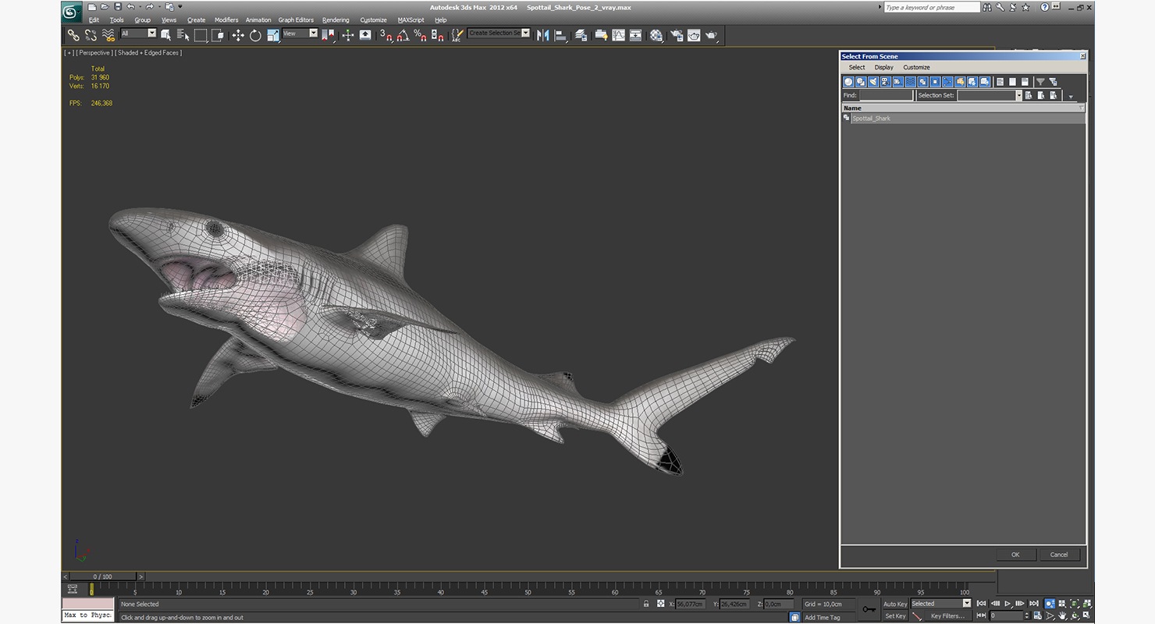Activate the Select and Move tool
The width and height of the screenshot is (1155, 624).
coord(237,35)
